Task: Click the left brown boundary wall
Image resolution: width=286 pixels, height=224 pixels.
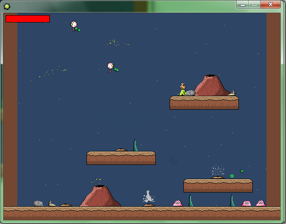Action: [10, 108]
